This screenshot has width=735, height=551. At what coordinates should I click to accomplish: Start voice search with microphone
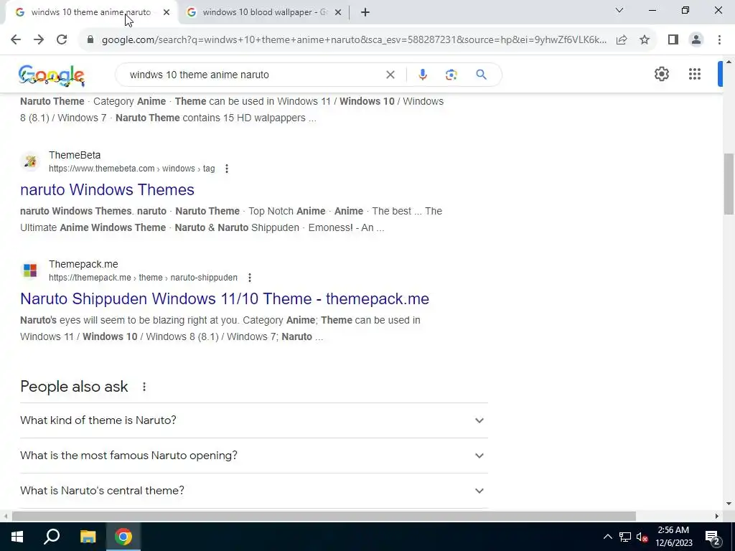(422, 75)
